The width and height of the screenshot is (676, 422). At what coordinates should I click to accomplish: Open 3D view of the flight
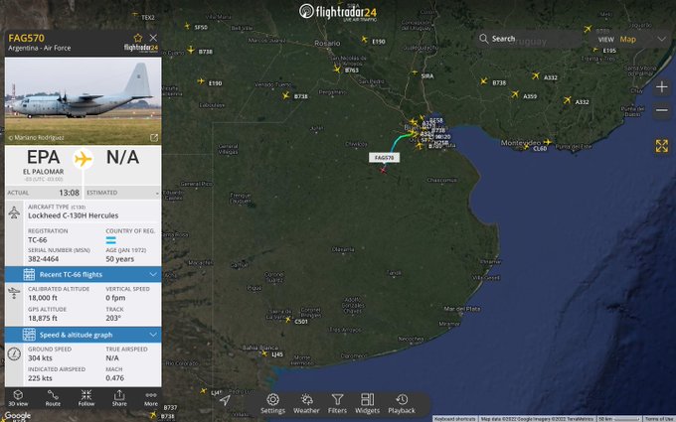coord(18,398)
